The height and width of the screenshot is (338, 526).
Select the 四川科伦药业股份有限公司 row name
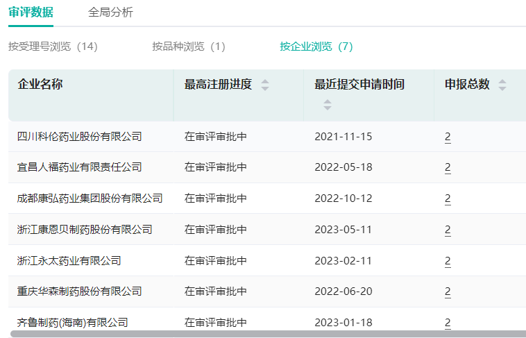pyautogui.click(x=80, y=137)
